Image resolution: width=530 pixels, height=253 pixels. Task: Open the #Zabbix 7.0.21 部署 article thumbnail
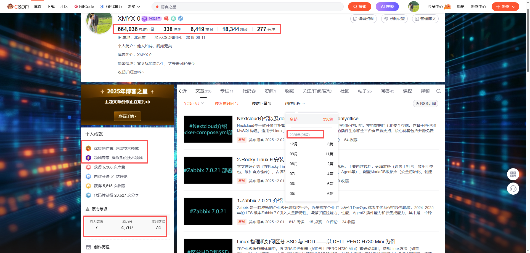pos(208,170)
